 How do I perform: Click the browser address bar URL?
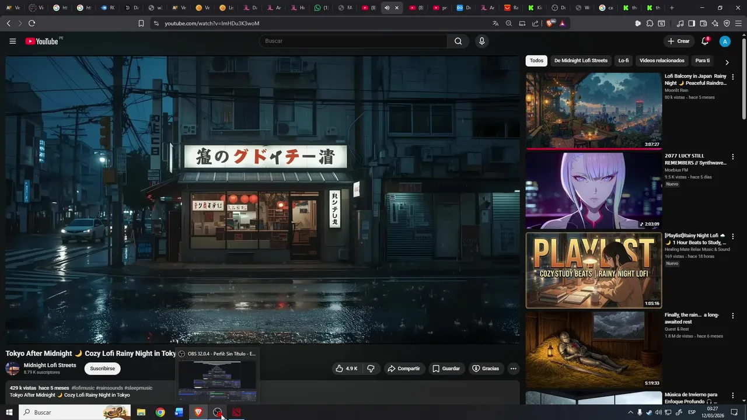(x=212, y=23)
